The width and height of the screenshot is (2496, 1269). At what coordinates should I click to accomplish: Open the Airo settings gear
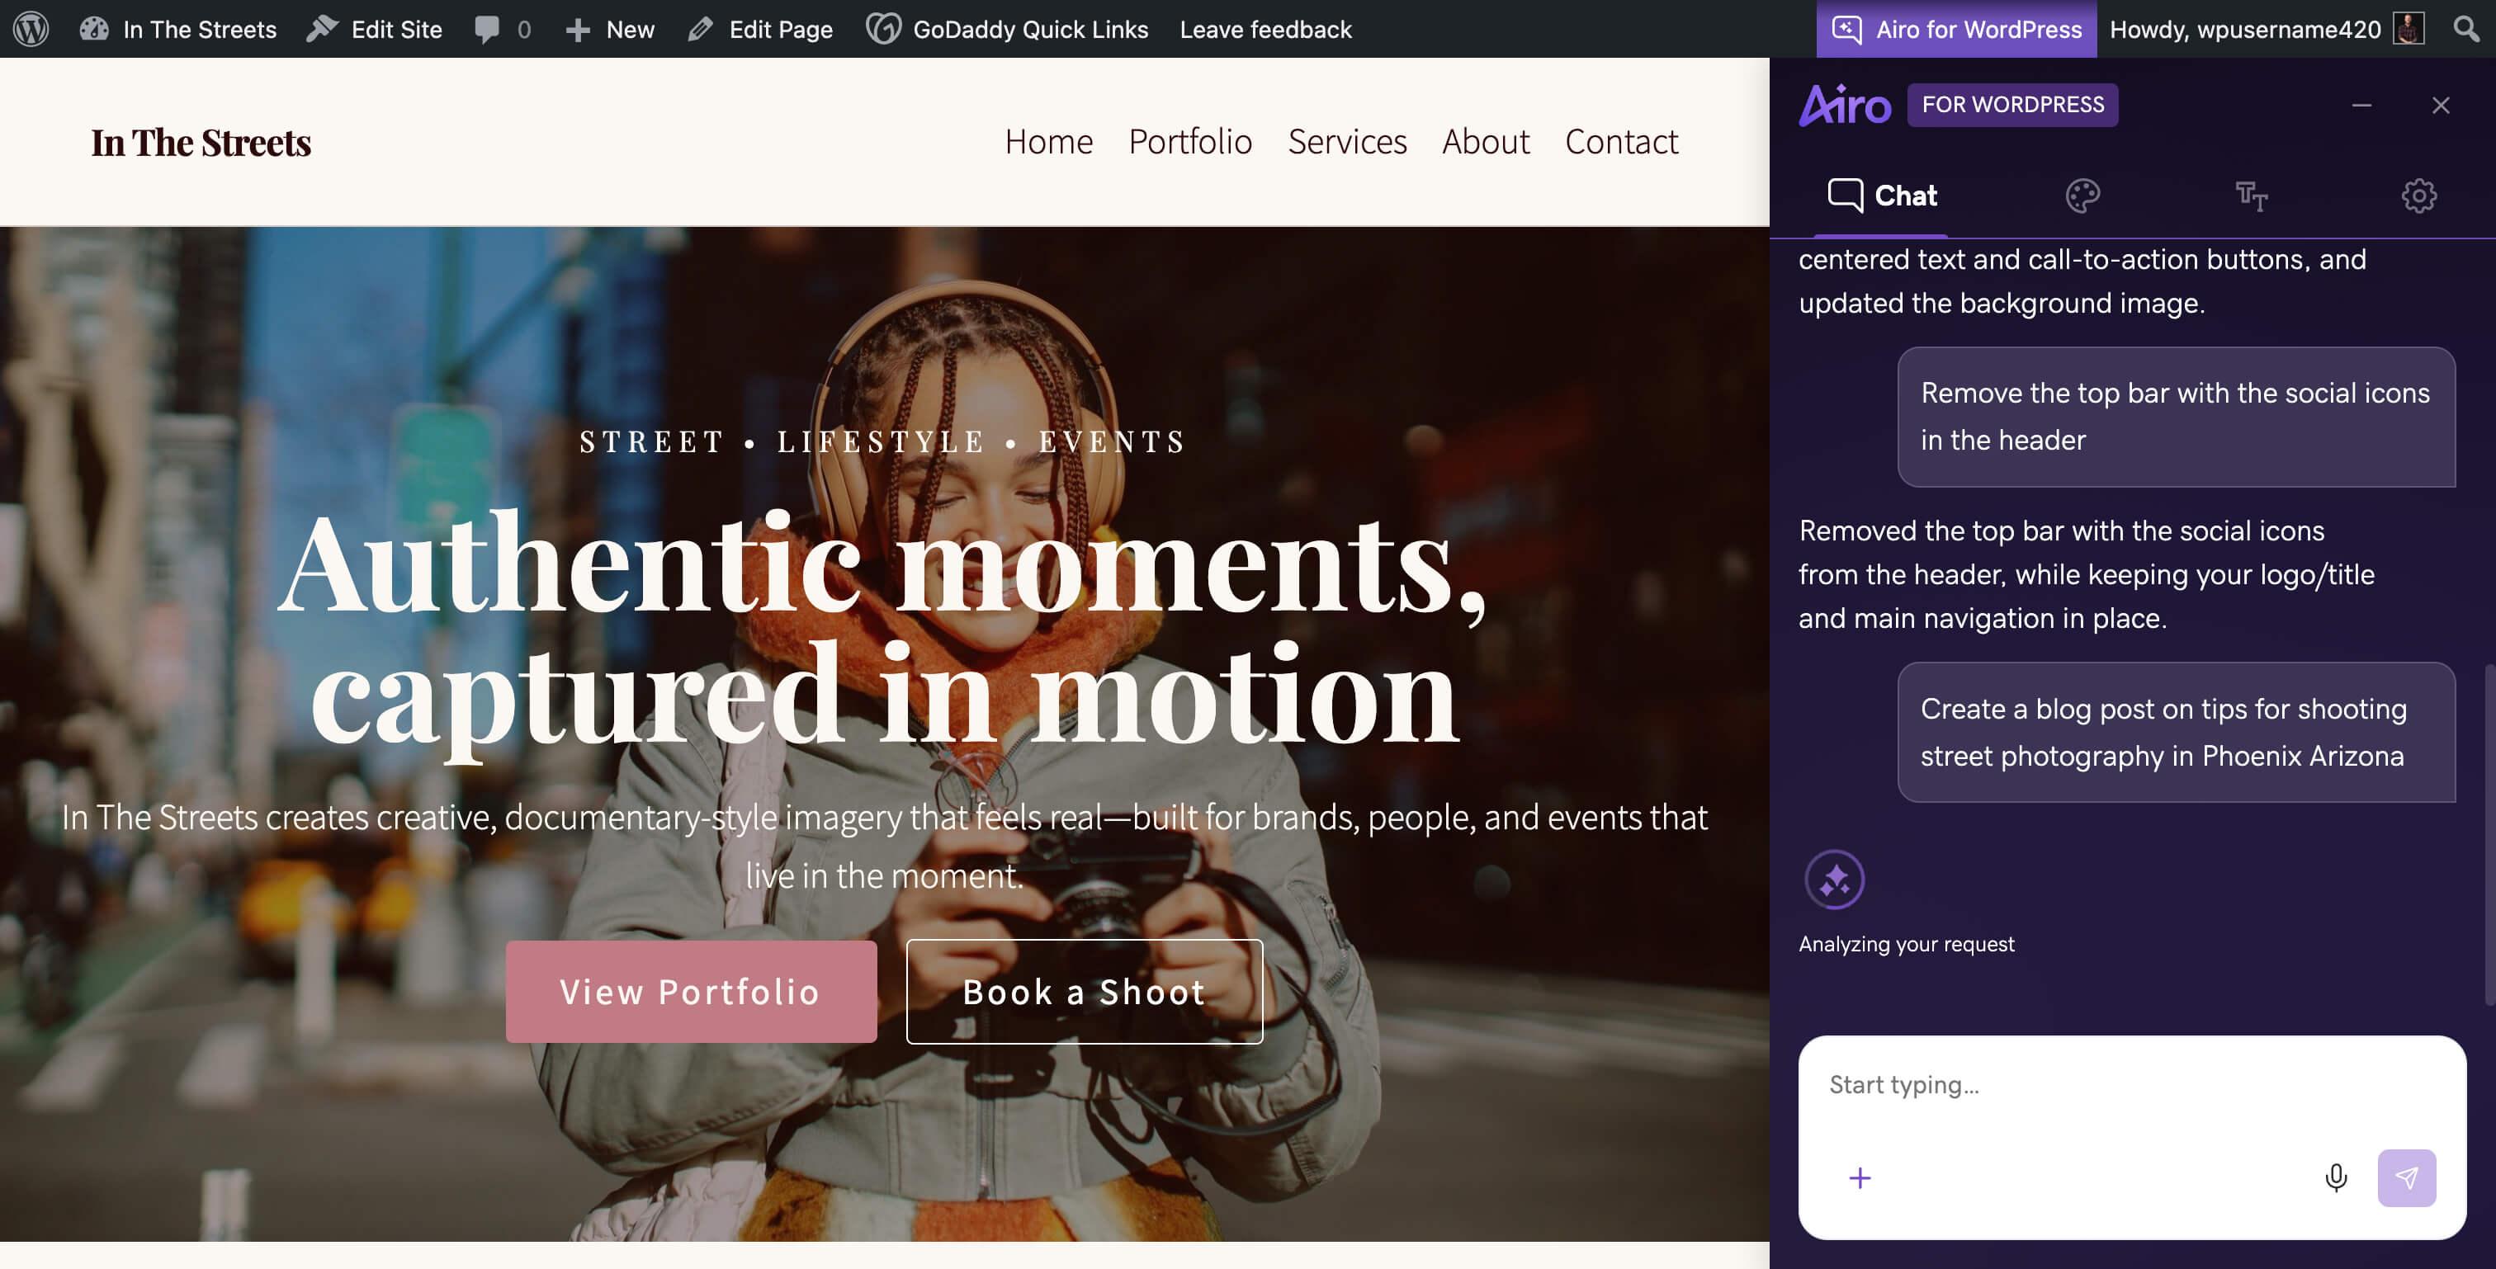[2419, 196]
